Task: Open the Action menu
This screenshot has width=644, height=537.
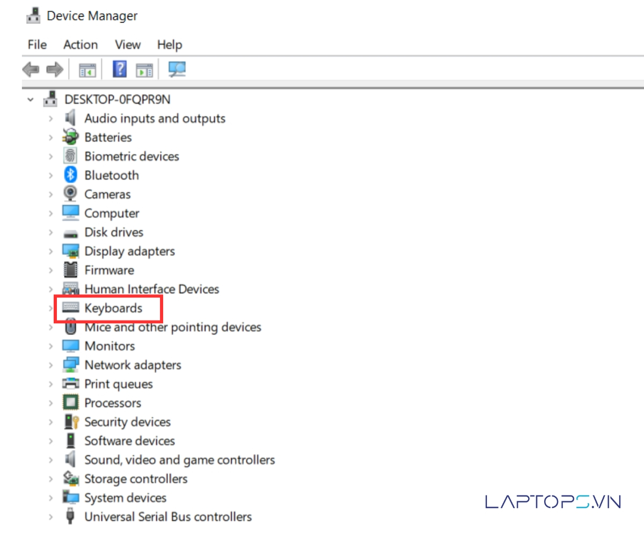Action: click(80, 45)
